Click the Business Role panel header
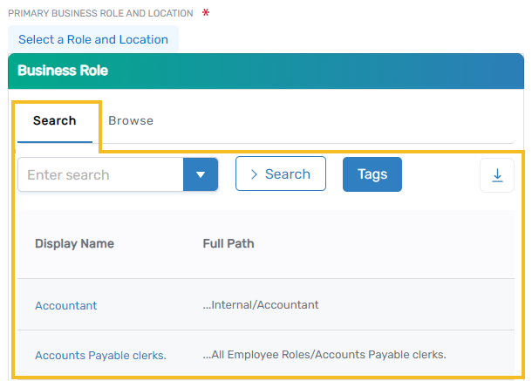The height and width of the screenshot is (381, 532). [x=266, y=71]
